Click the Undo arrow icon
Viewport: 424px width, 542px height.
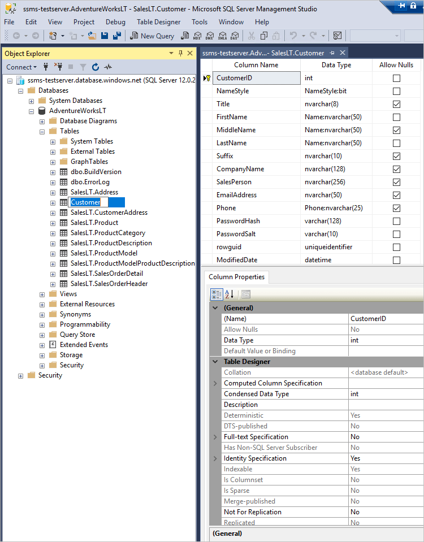pyautogui.click(x=293, y=36)
